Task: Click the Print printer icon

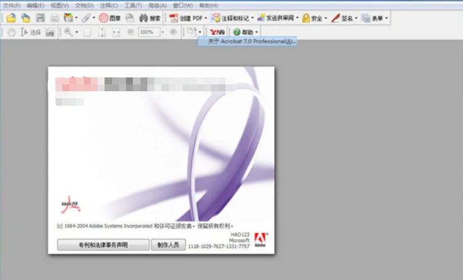Action: click(x=54, y=18)
